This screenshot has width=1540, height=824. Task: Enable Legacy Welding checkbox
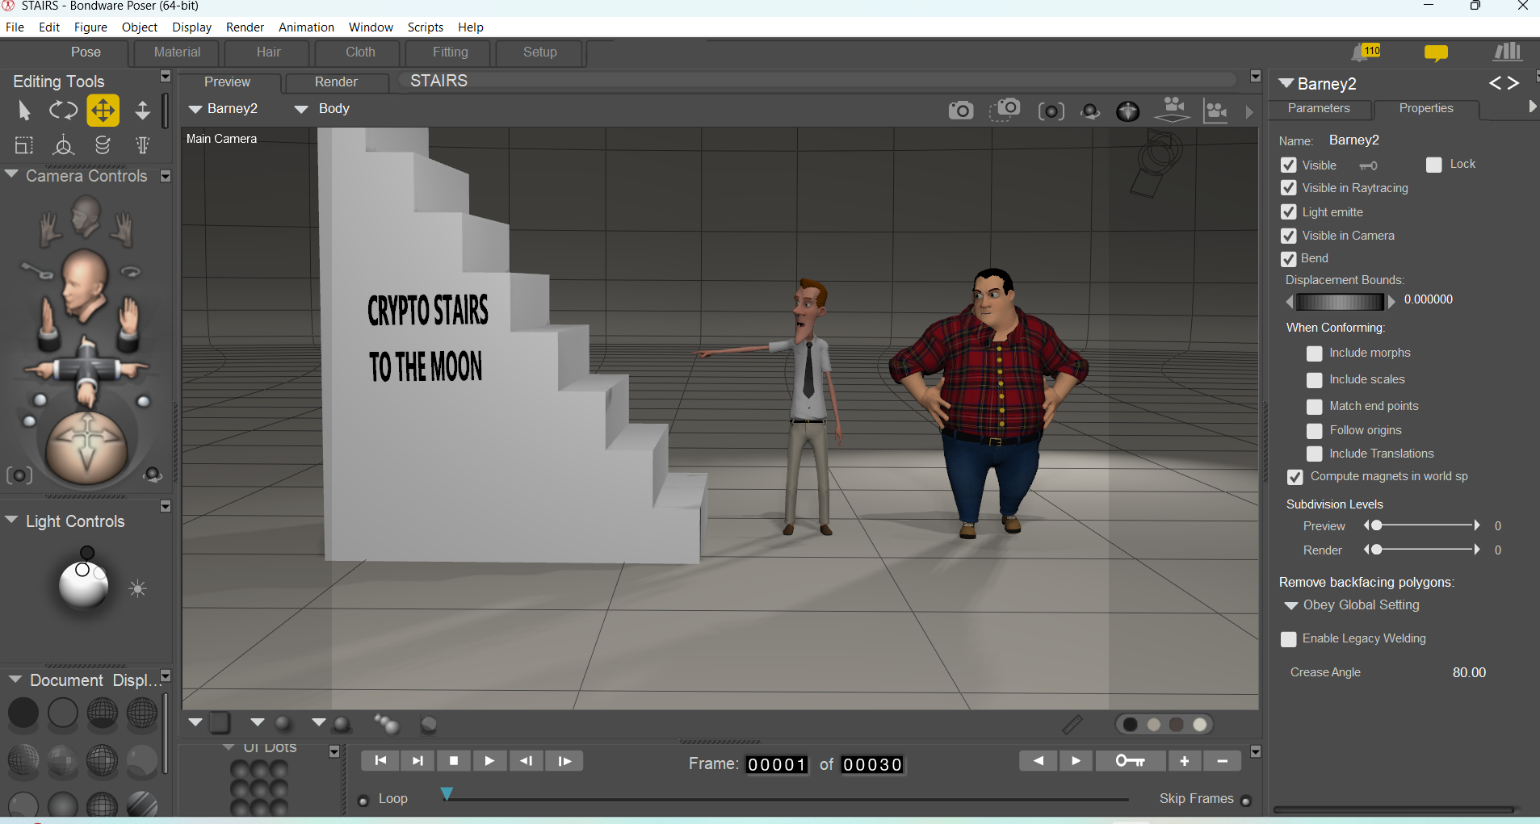[x=1289, y=639]
